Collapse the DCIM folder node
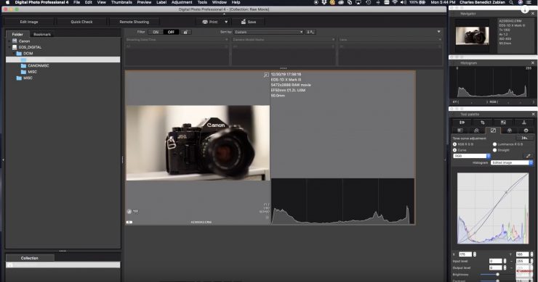 [x=14, y=54]
